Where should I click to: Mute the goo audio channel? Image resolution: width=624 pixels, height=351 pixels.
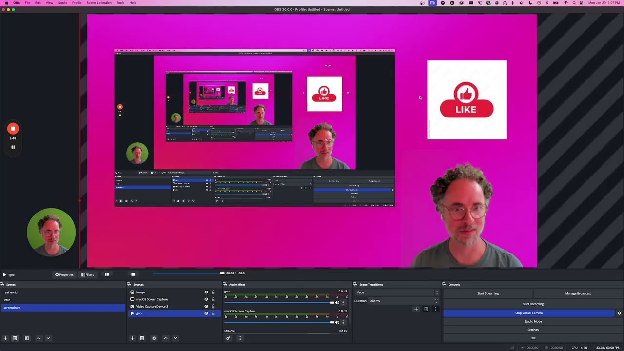click(337, 303)
